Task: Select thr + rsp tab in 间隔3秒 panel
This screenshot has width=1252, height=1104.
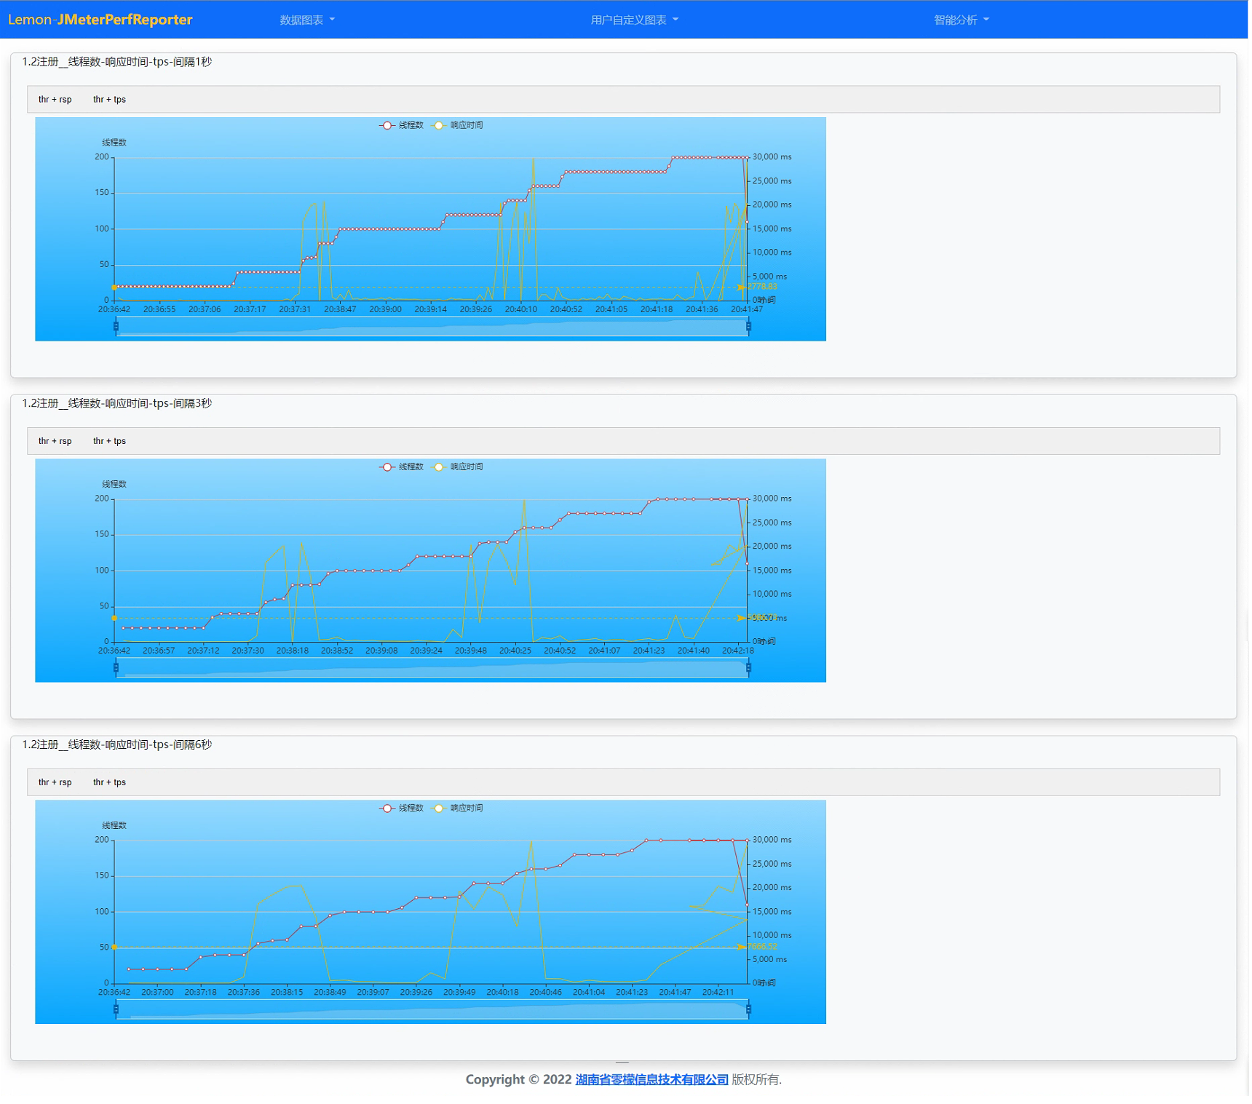Action: pos(55,441)
